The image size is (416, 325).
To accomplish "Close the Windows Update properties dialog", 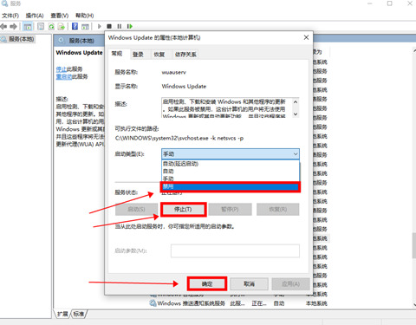I will click(x=306, y=37).
